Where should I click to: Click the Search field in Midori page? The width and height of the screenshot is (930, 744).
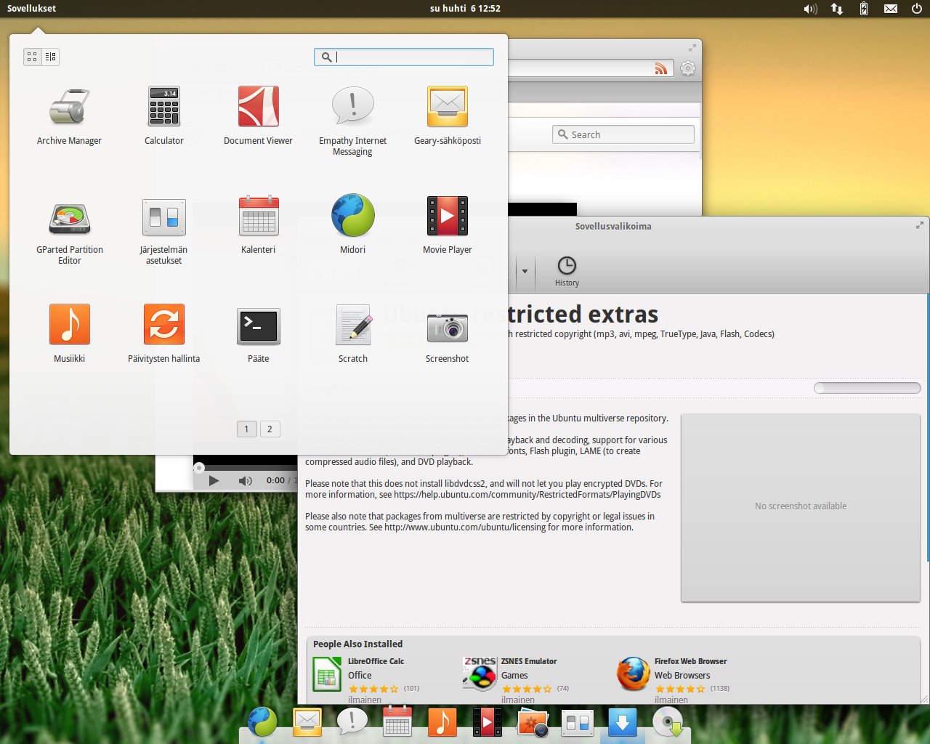click(623, 134)
